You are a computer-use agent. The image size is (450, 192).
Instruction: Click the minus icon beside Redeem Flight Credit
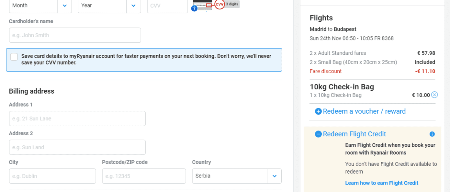tap(318, 134)
